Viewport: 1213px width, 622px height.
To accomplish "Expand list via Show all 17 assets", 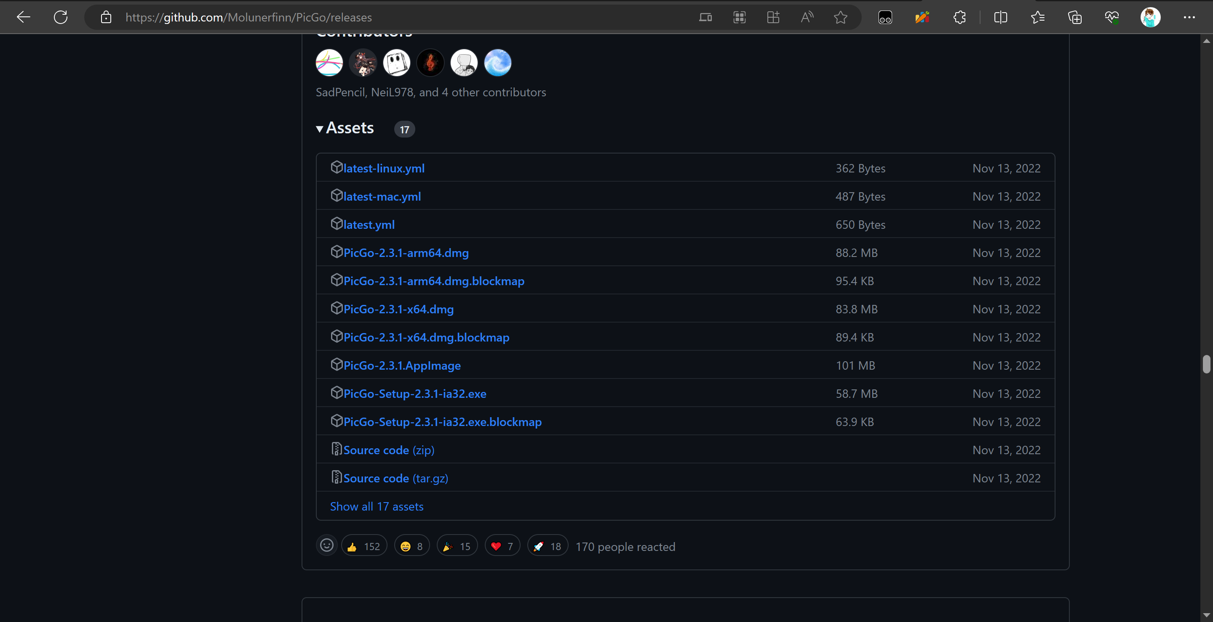I will pos(376,506).
